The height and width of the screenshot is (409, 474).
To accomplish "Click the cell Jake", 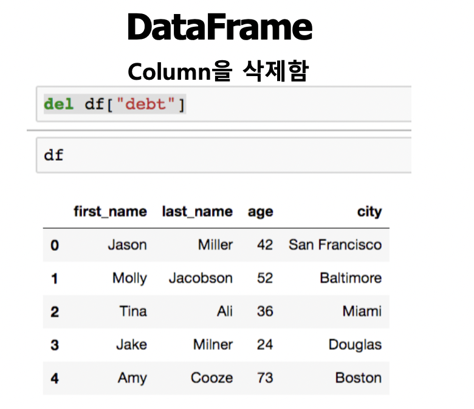I will [131, 344].
